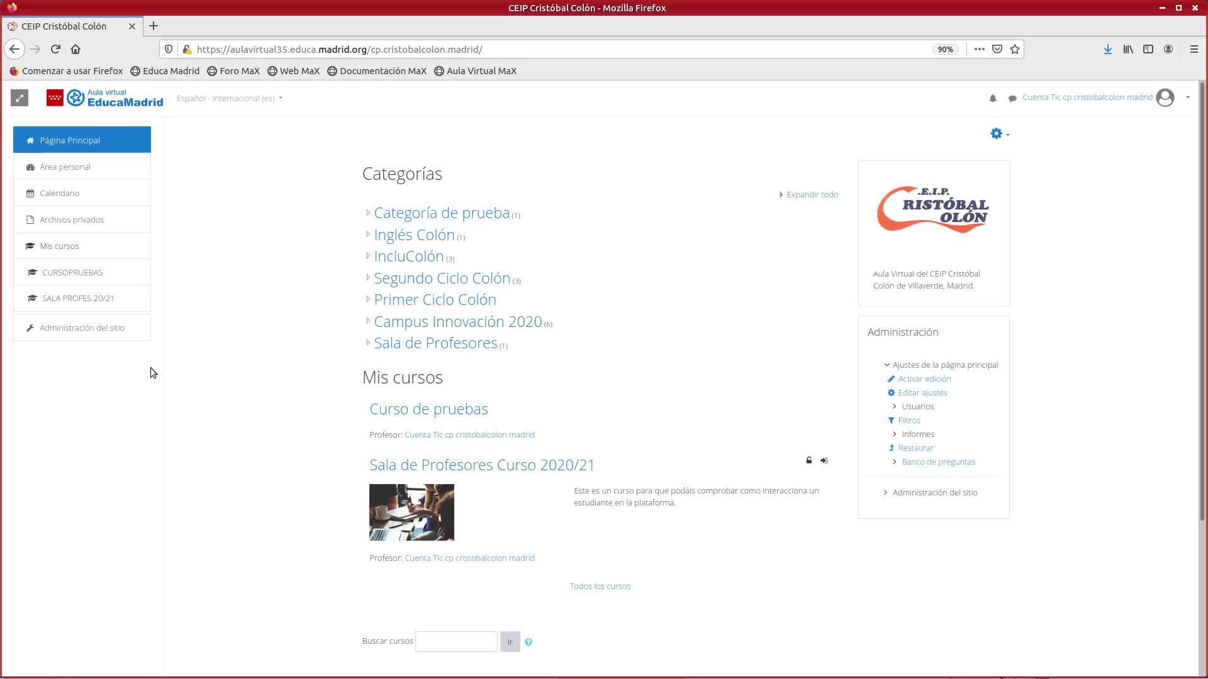Image resolution: width=1208 pixels, height=679 pixels.
Task: Bookmark this page with star icon
Action: [1015, 49]
